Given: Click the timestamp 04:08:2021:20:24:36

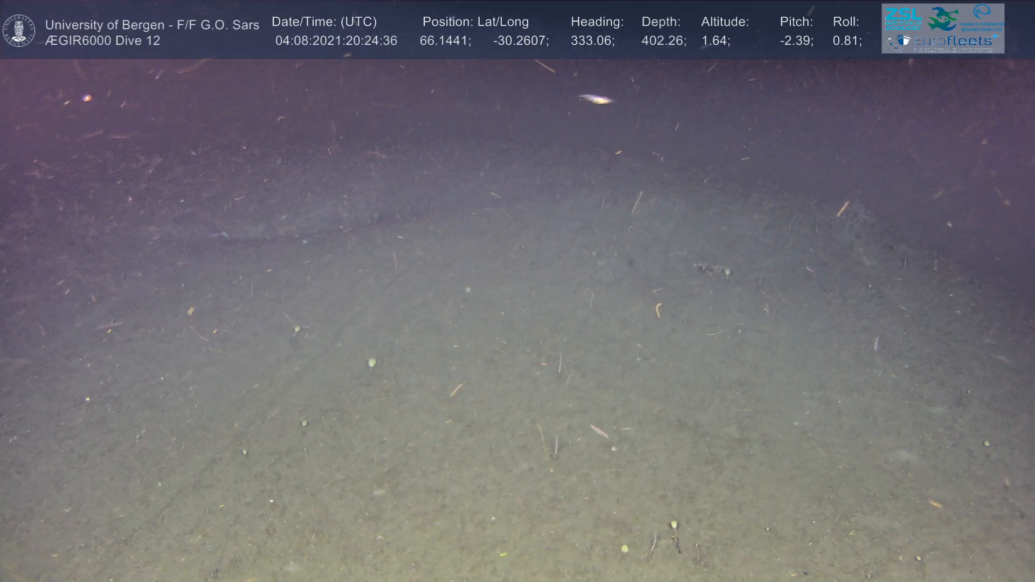Looking at the screenshot, I should (336, 41).
